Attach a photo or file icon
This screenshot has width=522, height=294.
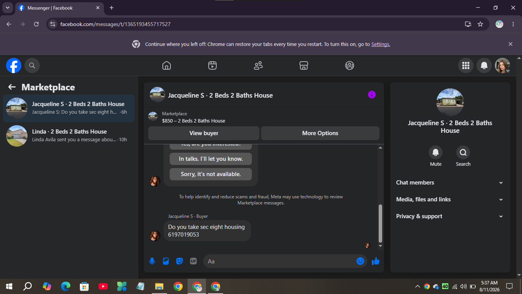[166, 261]
